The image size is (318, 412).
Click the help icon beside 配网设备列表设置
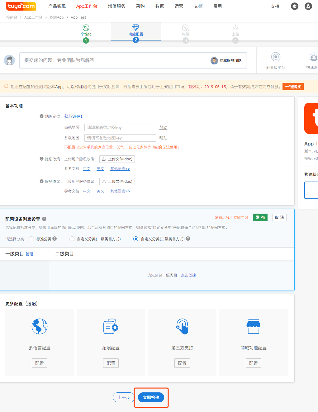click(44, 219)
